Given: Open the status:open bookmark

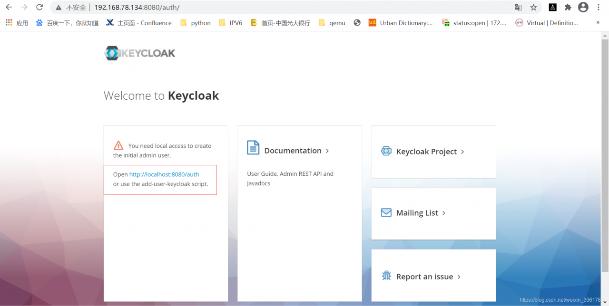Looking at the screenshot, I should click(x=474, y=23).
